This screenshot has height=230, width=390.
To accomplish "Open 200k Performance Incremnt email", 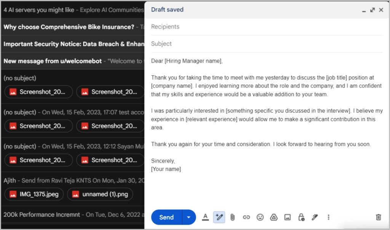I will pyautogui.click(x=73, y=215).
